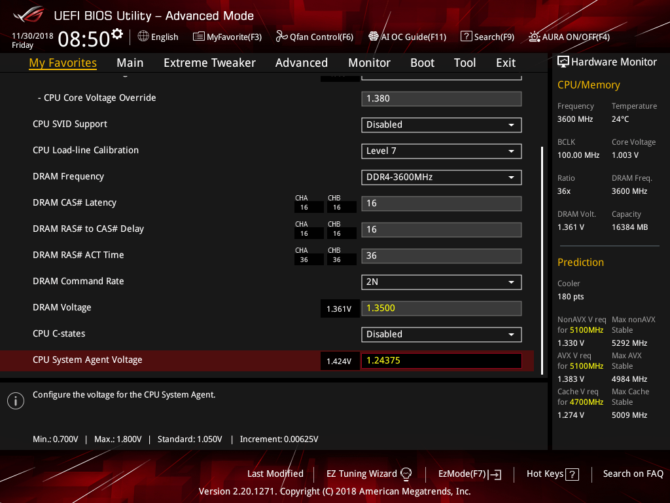
Task: Edit DRAM RAS# to CAS# Delay field
Action: pos(442,230)
